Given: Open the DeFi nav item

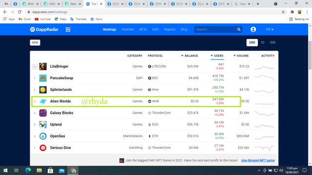Looking at the screenshot, I should point(156,29).
